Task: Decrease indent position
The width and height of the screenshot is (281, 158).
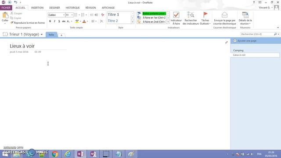Action: click(92, 15)
